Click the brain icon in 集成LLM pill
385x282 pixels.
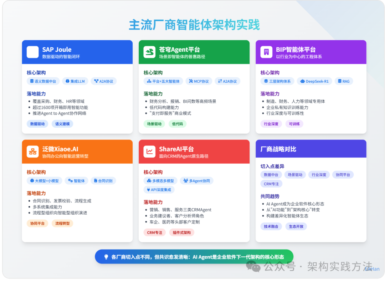coord(67,81)
